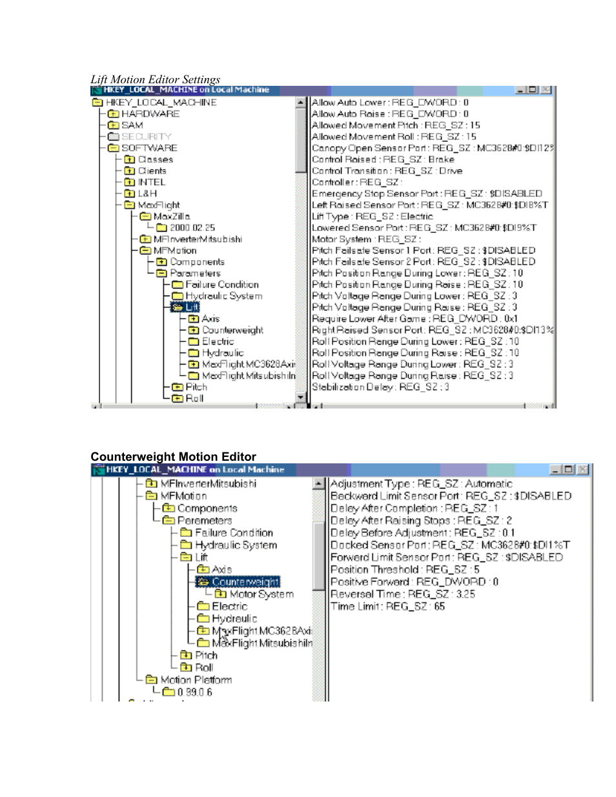Viewport: 616px width, 797px height.
Task: Select the SAM folder in registry tree
Action: click(x=125, y=125)
